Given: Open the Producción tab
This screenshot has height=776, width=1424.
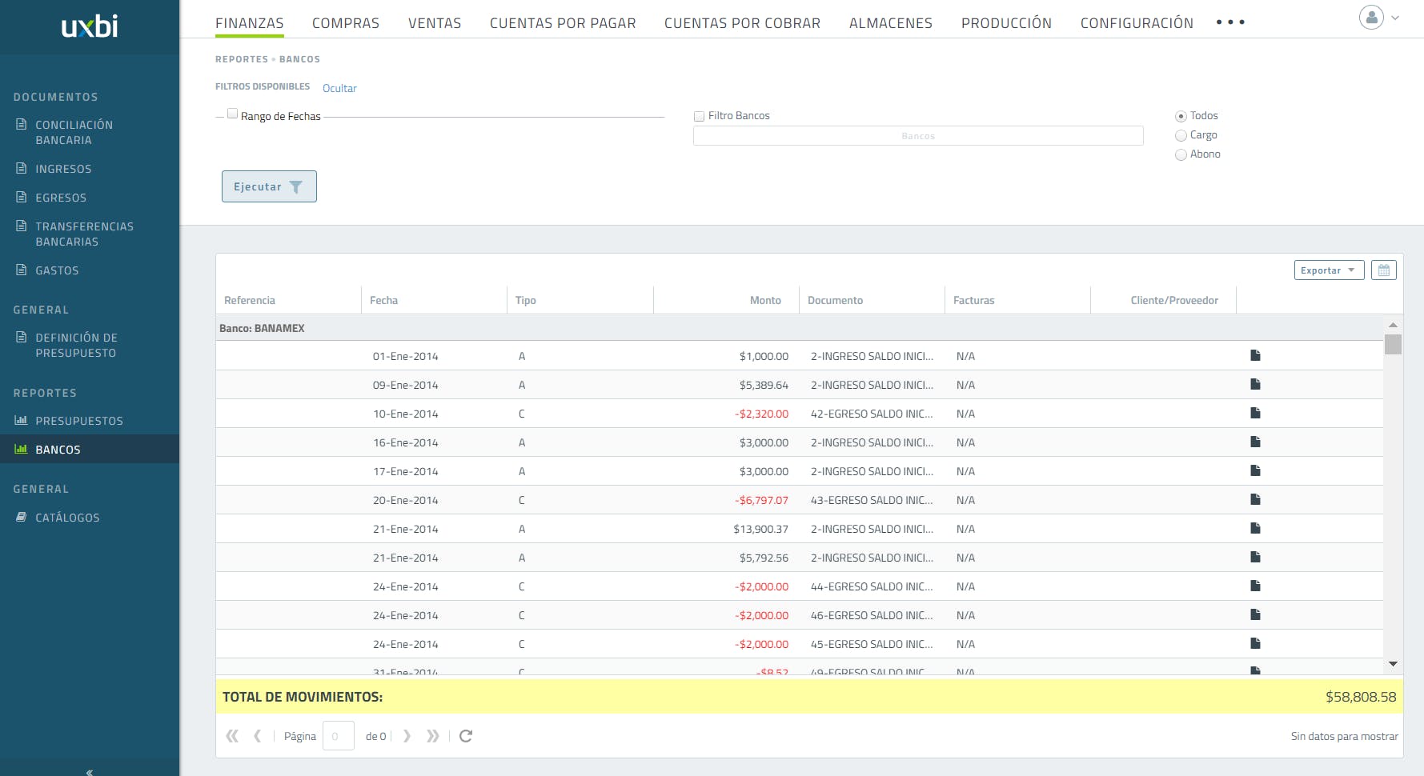Looking at the screenshot, I should coord(1006,23).
